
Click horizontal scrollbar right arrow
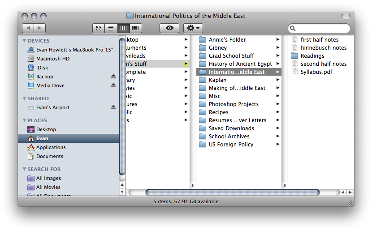click(350, 192)
